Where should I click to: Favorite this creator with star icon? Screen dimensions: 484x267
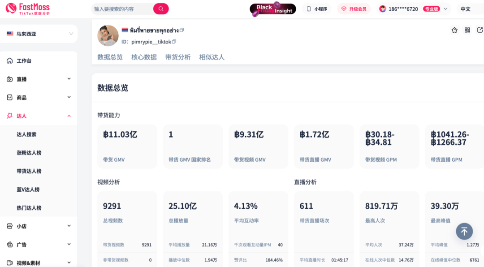point(454,30)
